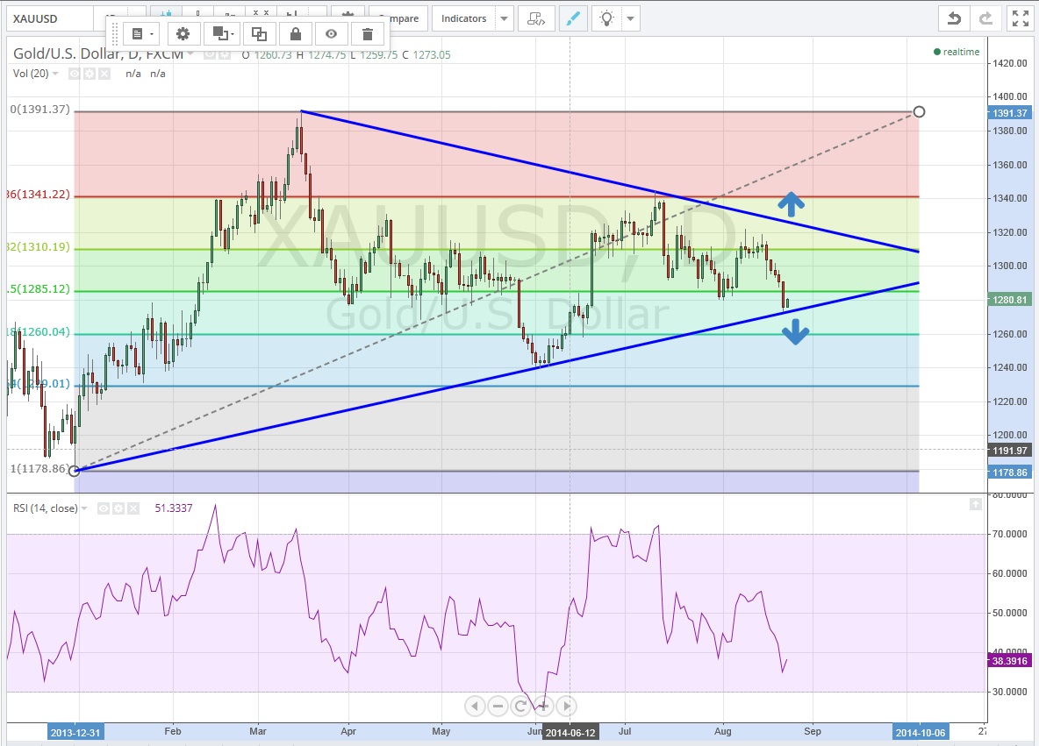Enter fullscreen chart mode
The width and height of the screenshot is (1039, 746).
click(x=1018, y=18)
